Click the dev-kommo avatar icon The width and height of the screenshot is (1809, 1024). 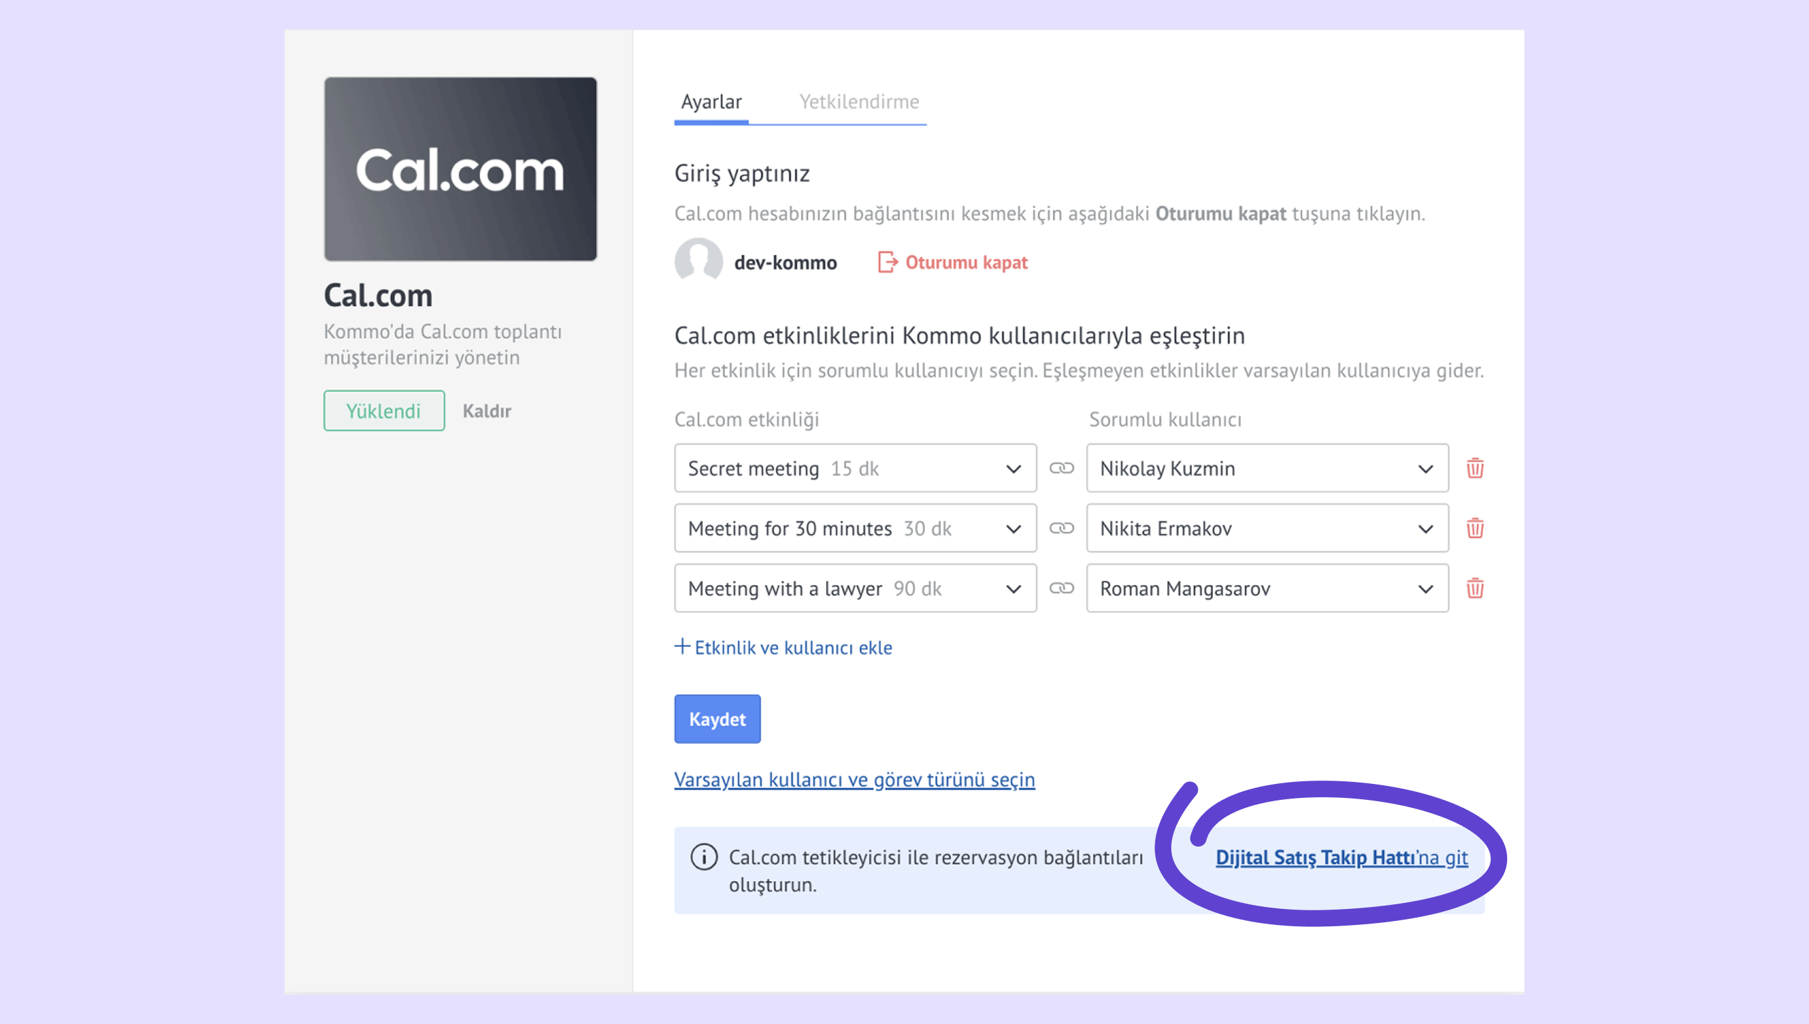pos(698,261)
